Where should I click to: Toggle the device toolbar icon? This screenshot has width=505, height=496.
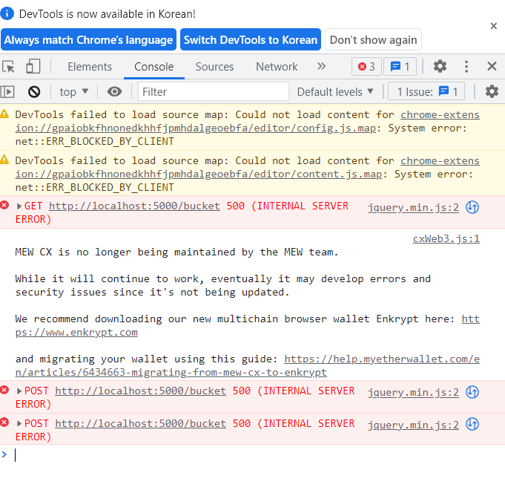point(33,66)
